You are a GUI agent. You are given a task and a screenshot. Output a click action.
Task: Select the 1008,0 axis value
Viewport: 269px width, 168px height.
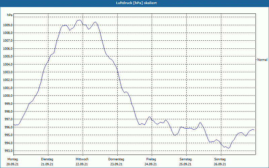point(8,33)
